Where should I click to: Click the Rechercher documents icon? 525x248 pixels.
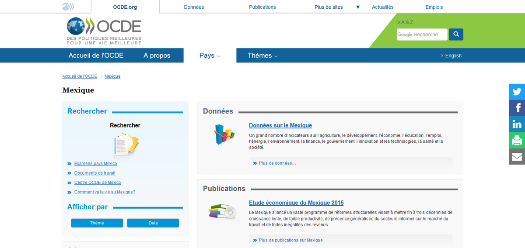(126, 144)
